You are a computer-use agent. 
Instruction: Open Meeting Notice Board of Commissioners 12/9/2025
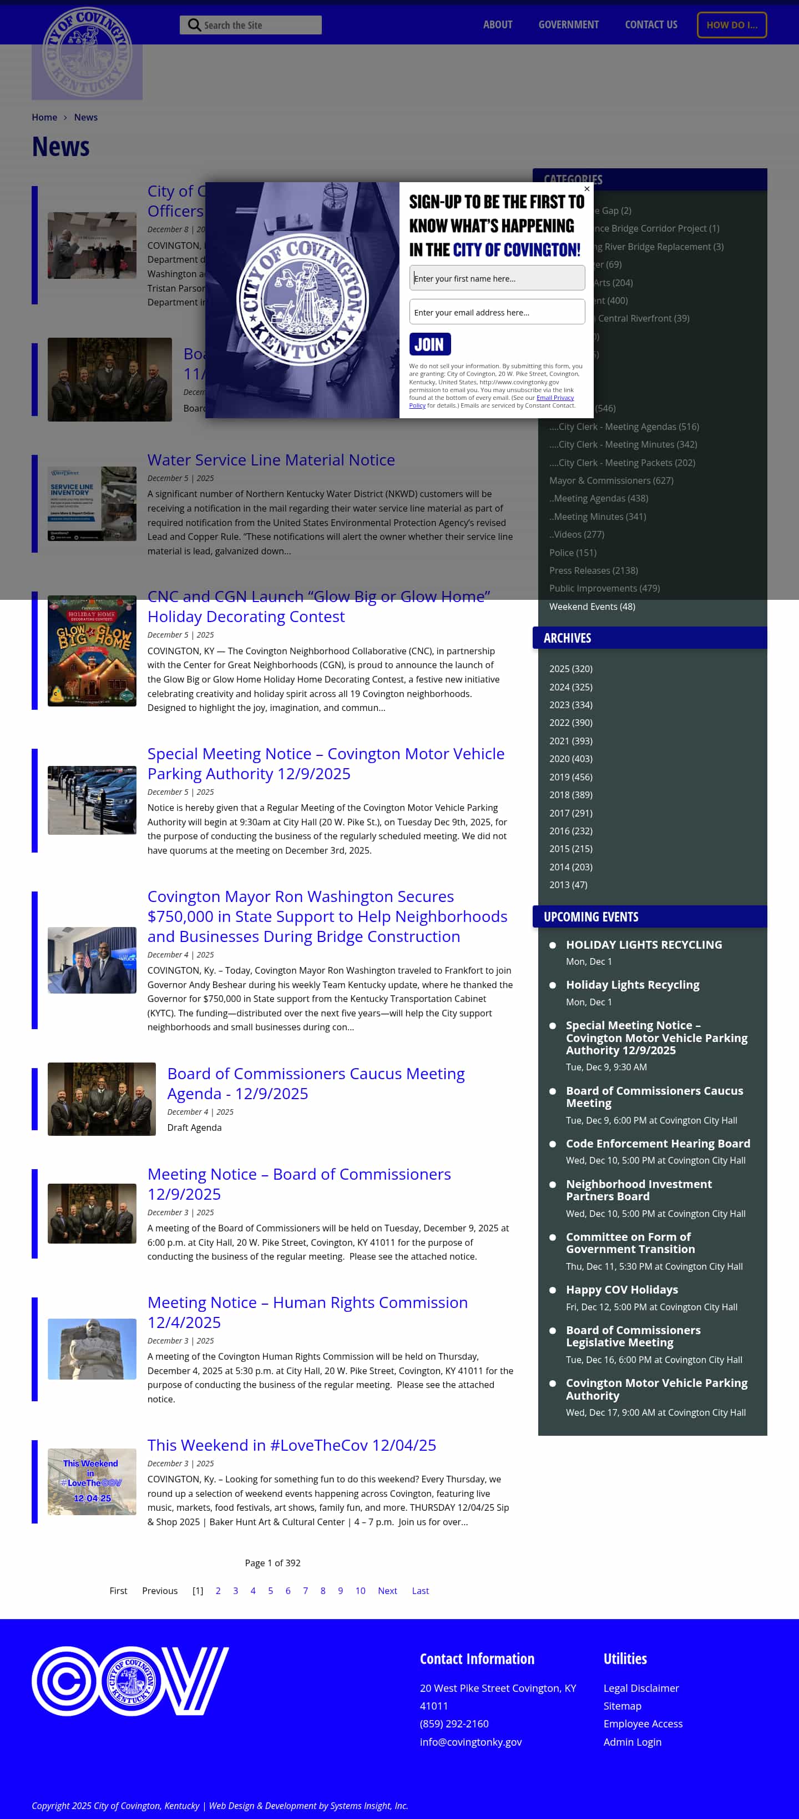click(299, 1184)
